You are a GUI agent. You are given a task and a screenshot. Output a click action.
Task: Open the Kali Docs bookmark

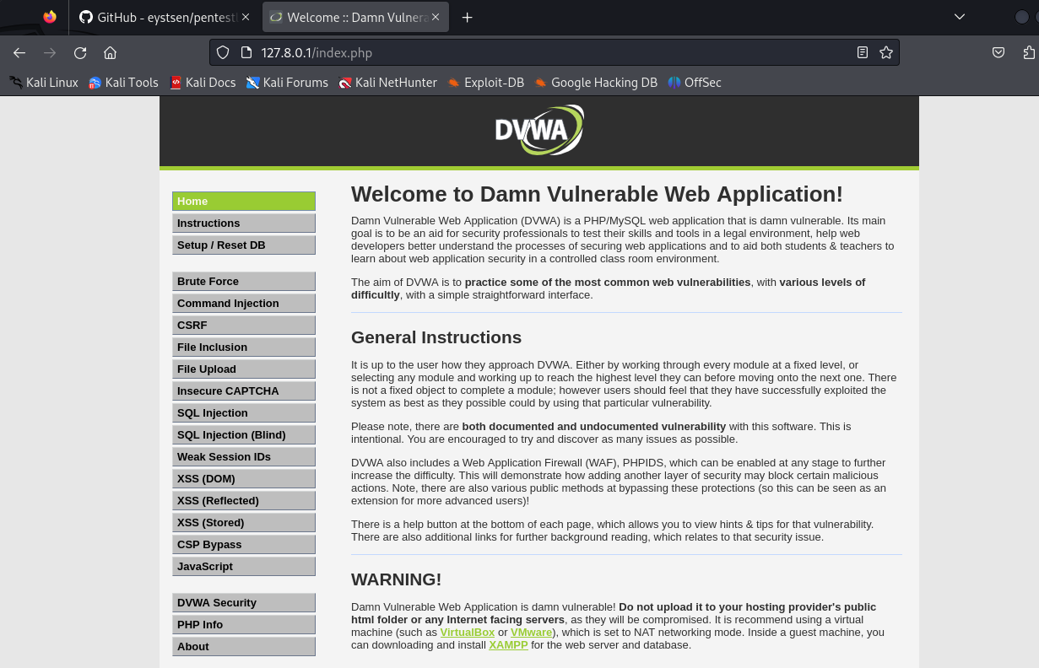point(203,83)
